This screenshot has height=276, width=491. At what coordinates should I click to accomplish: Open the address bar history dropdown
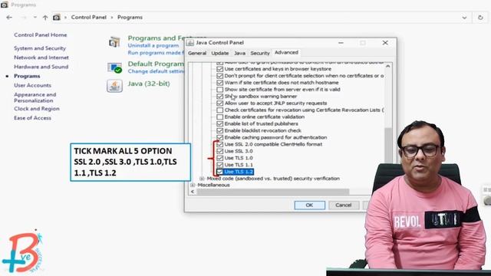point(464,18)
